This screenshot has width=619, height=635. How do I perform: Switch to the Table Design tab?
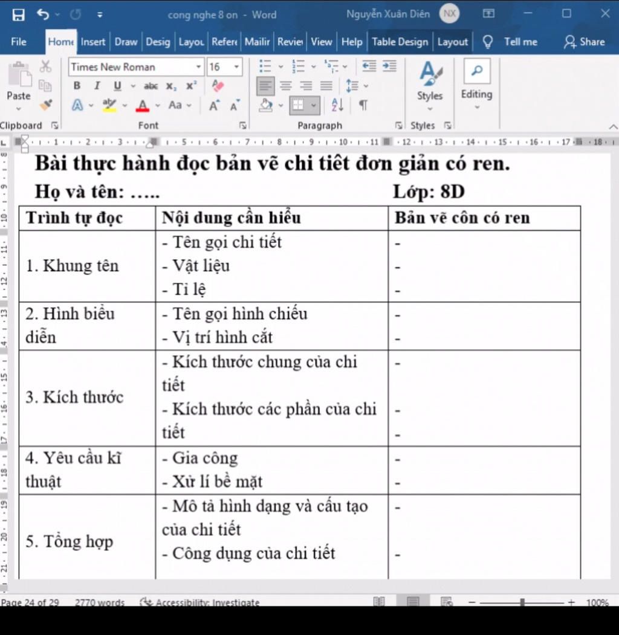(400, 42)
